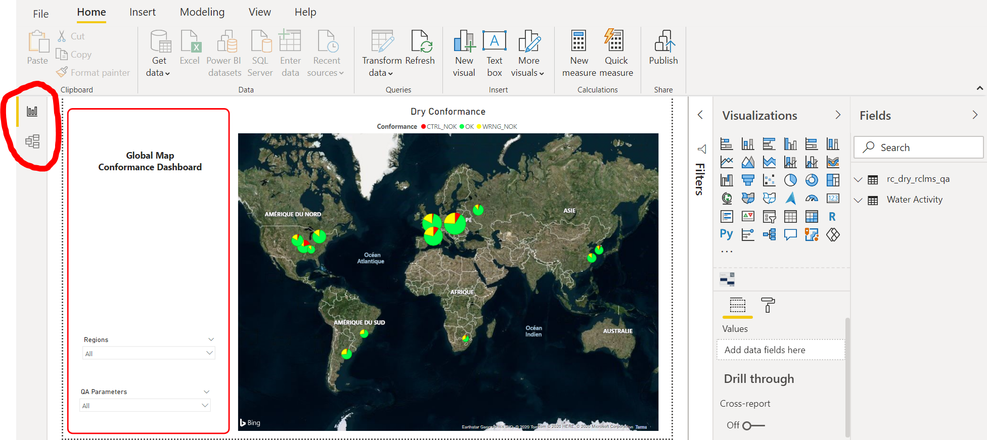
Task: Search fields in the Search box
Action: (x=918, y=148)
